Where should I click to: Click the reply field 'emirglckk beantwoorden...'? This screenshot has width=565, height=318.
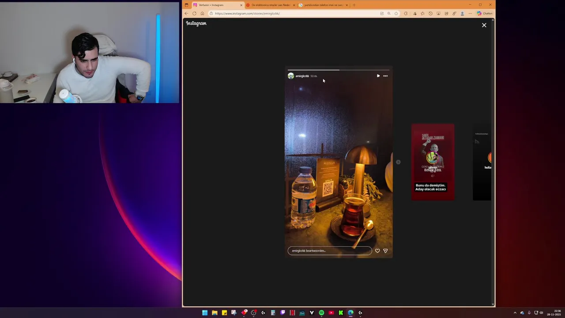tap(330, 251)
